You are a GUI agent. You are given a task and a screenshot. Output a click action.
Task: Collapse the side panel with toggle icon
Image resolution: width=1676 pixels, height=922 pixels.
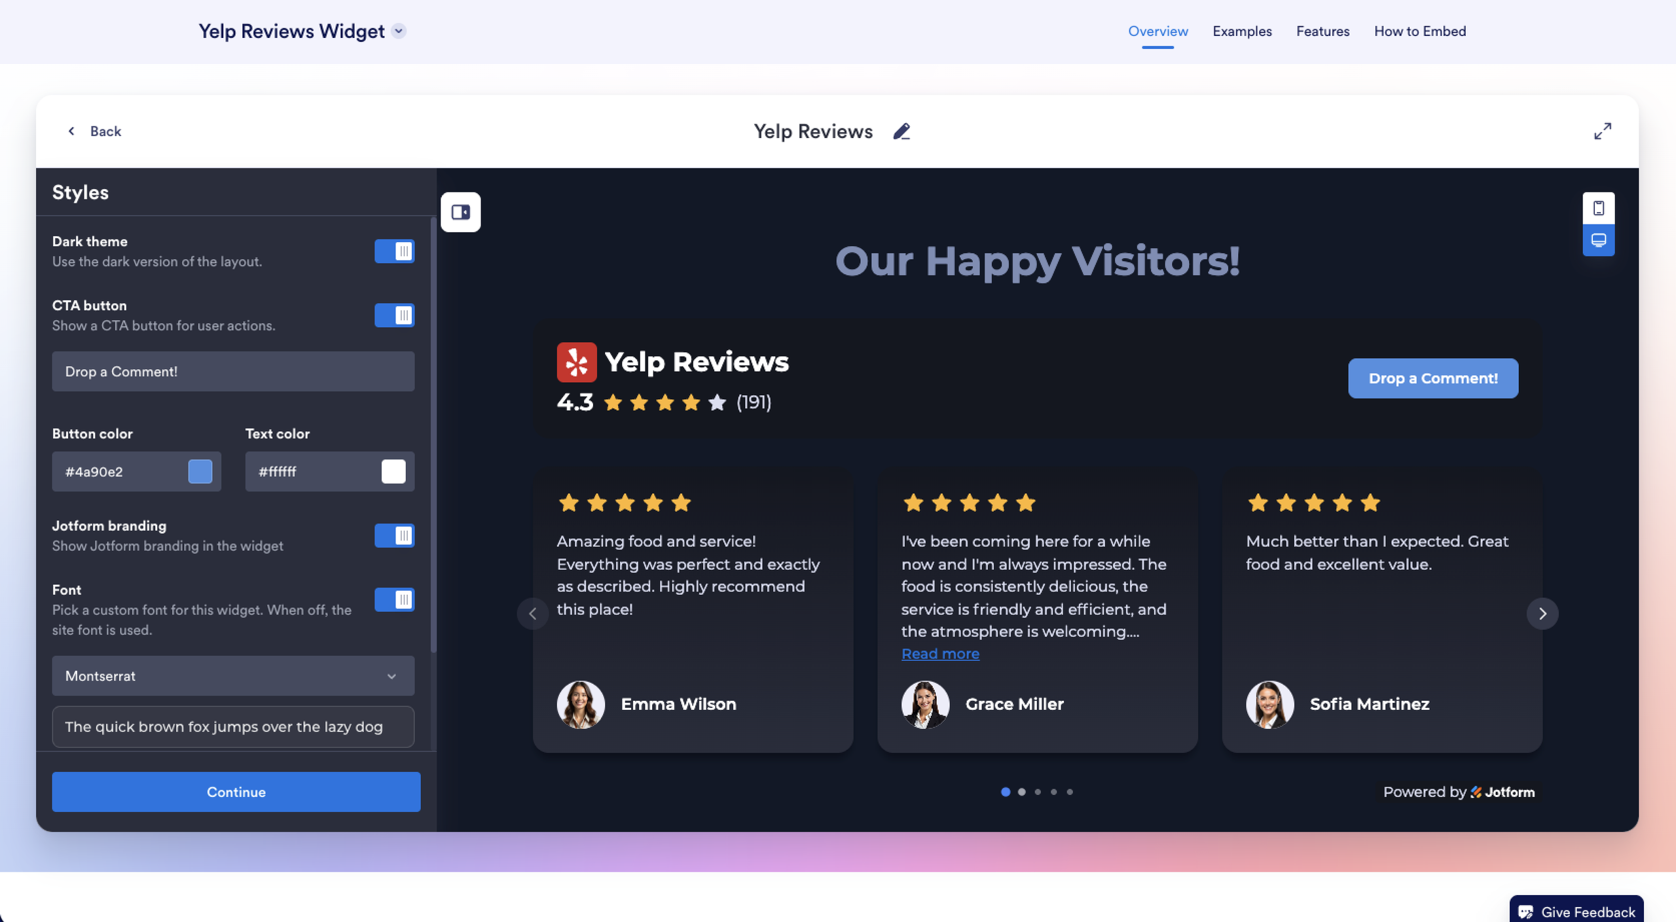[x=461, y=212]
